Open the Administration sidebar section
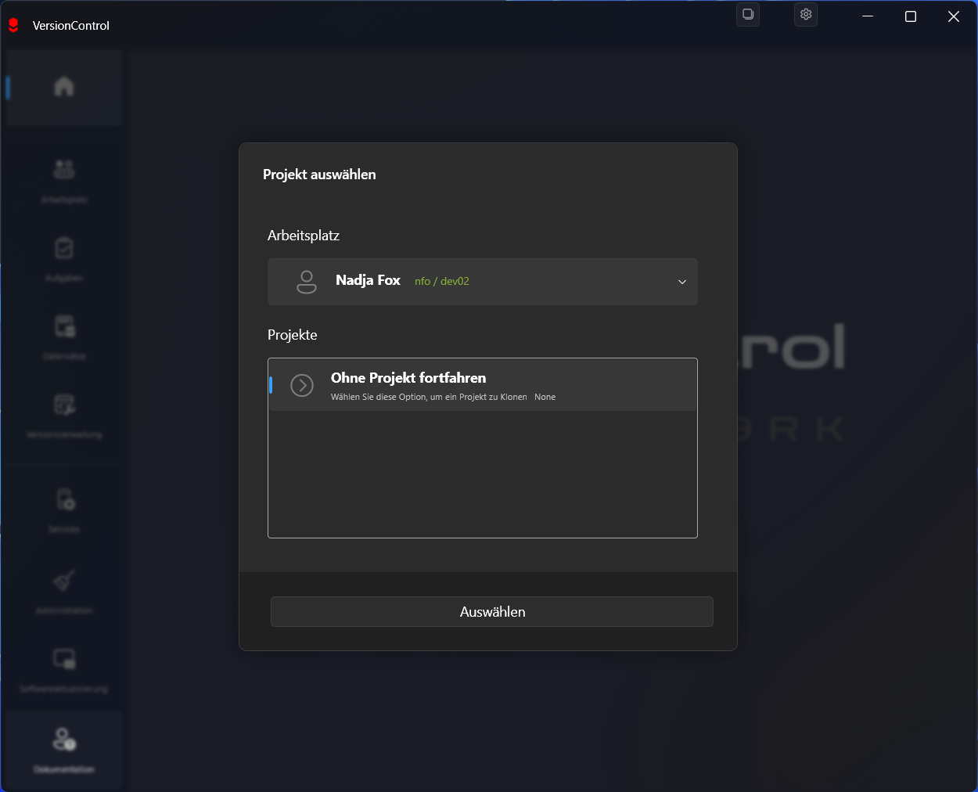The image size is (978, 792). [x=64, y=589]
